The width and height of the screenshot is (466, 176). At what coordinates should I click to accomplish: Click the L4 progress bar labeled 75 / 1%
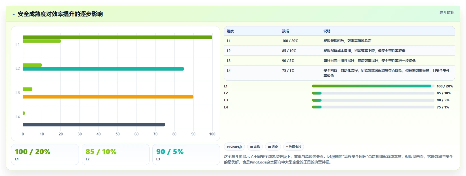click(x=373, y=107)
